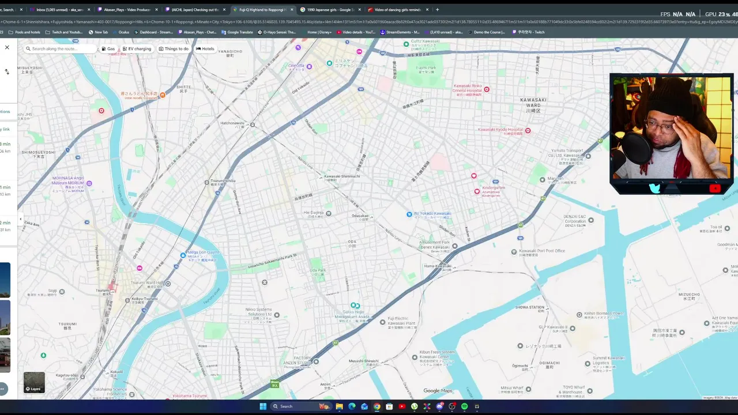Close the route search panel X
This screenshot has width=738, height=415.
click(7, 47)
